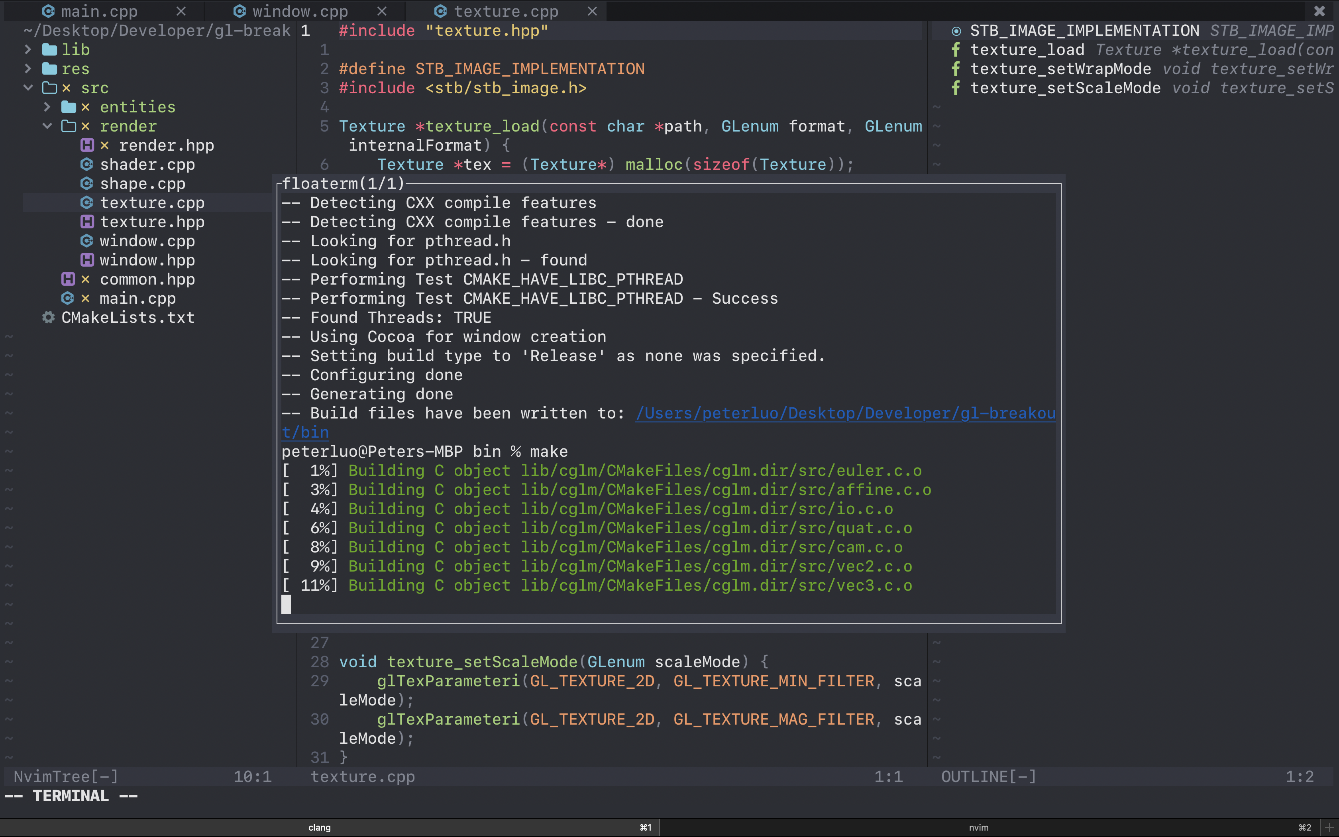Switch to the main.cpp tab
This screenshot has height=837, width=1339.
click(x=99, y=11)
